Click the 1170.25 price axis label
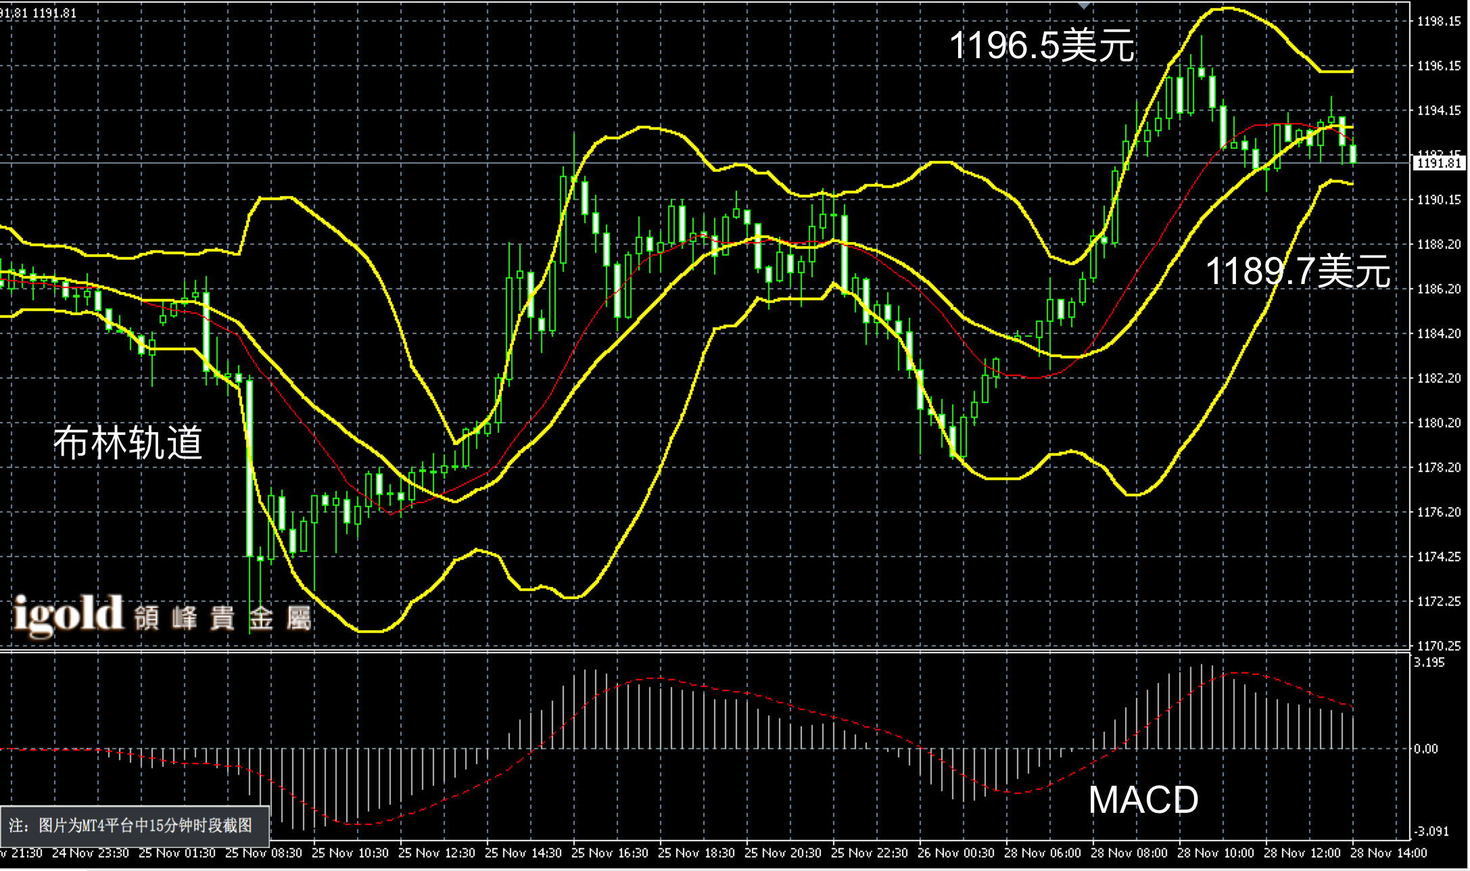 coord(1439,646)
